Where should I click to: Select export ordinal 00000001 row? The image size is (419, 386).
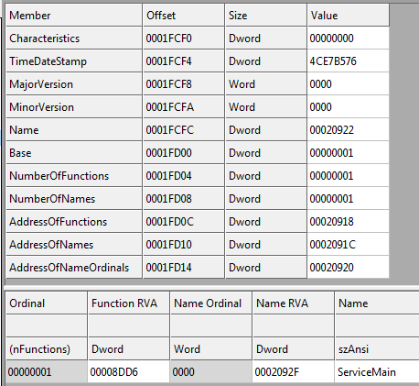pyautogui.click(x=212, y=371)
